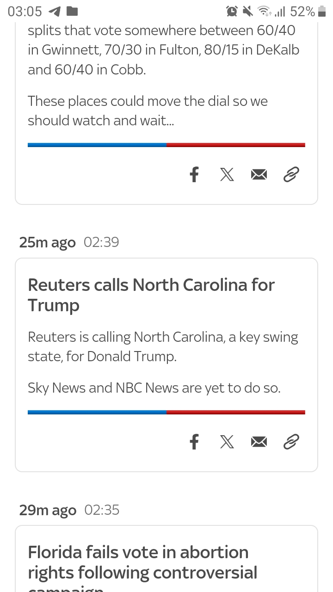The width and height of the screenshot is (333, 592).
Task: Tap the red-blue divider under North Carolina post
Action: pos(166,412)
